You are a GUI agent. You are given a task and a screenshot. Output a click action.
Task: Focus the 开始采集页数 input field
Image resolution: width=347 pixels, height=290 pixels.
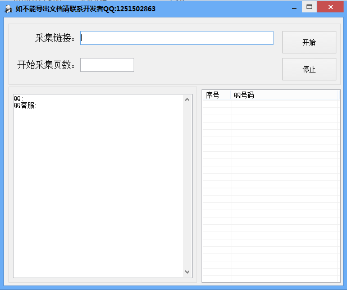[107, 65]
